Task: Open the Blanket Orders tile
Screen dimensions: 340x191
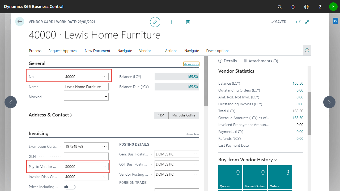Action: point(255,177)
